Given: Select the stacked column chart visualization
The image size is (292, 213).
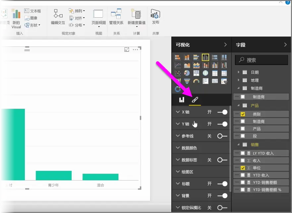Looking at the screenshot, I should pos(187,57).
